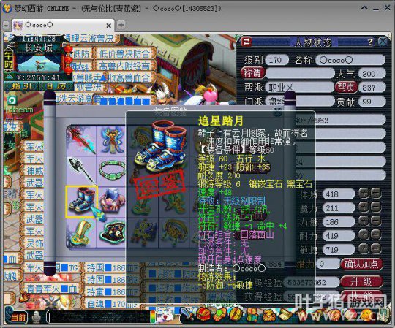Click the 长安城 minimap thumbnail
This screenshot has height=328, width=395.
(38, 63)
